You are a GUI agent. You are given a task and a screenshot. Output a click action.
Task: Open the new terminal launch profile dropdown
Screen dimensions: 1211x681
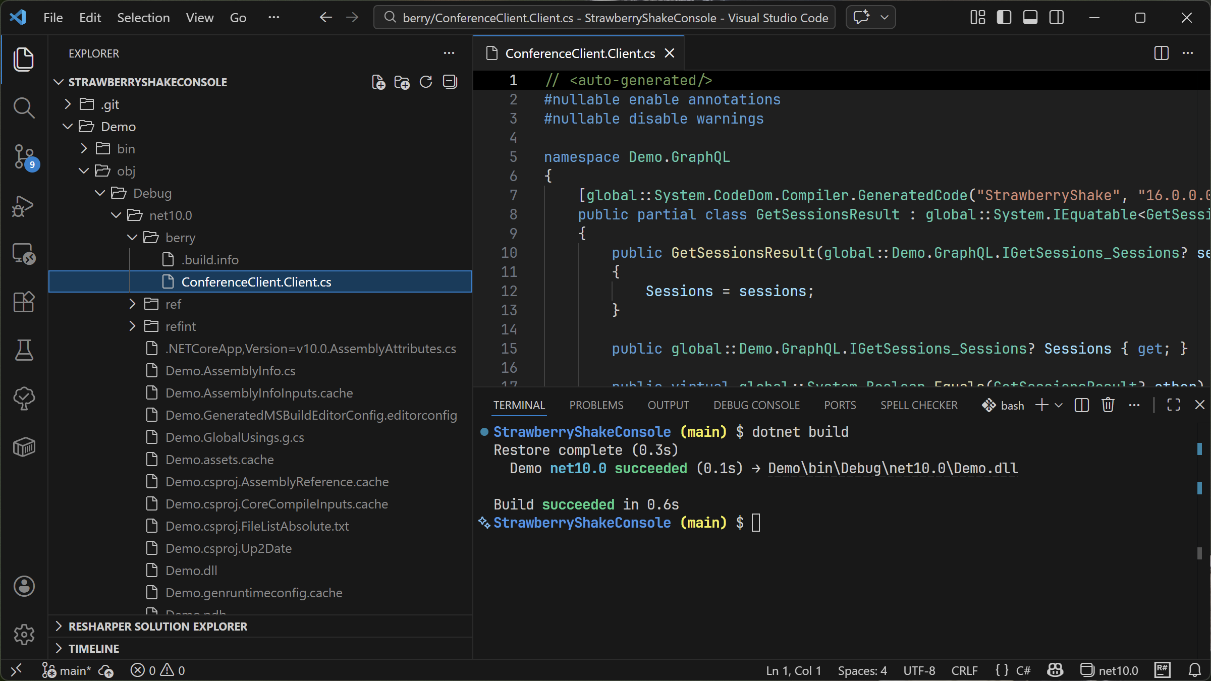(1059, 405)
